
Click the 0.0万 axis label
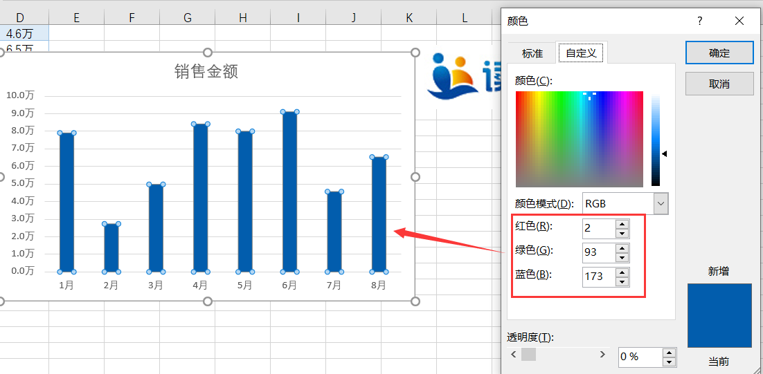coord(23,271)
